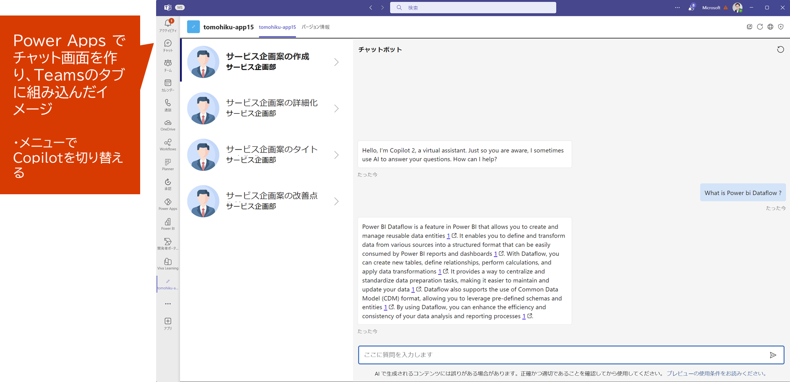Click the チャットボット heading
790x382 pixels.
pyautogui.click(x=380, y=50)
